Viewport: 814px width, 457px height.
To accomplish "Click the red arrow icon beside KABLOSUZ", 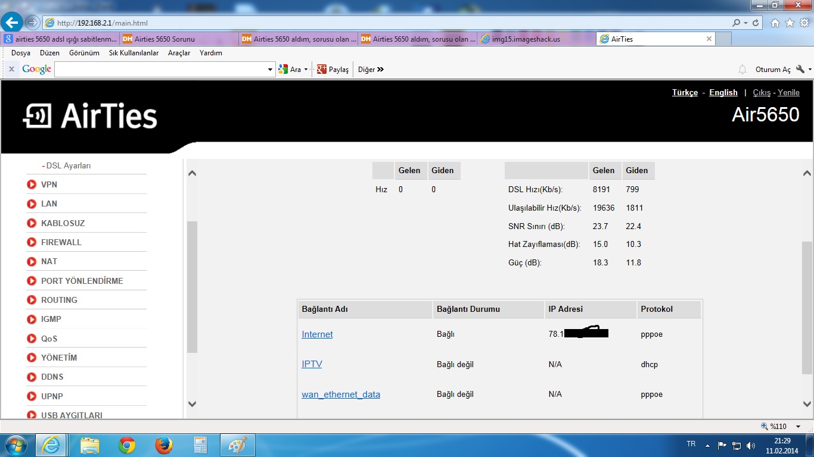I will pos(32,223).
